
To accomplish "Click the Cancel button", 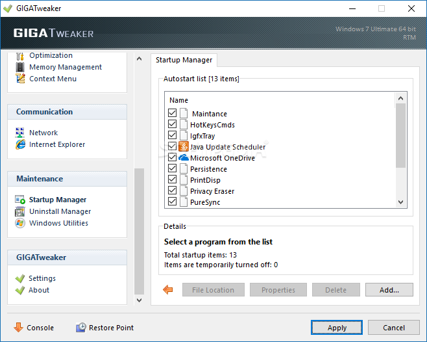I will tap(393, 328).
